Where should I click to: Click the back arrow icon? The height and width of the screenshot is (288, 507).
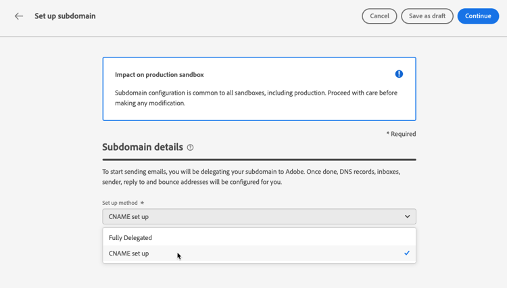19,16
